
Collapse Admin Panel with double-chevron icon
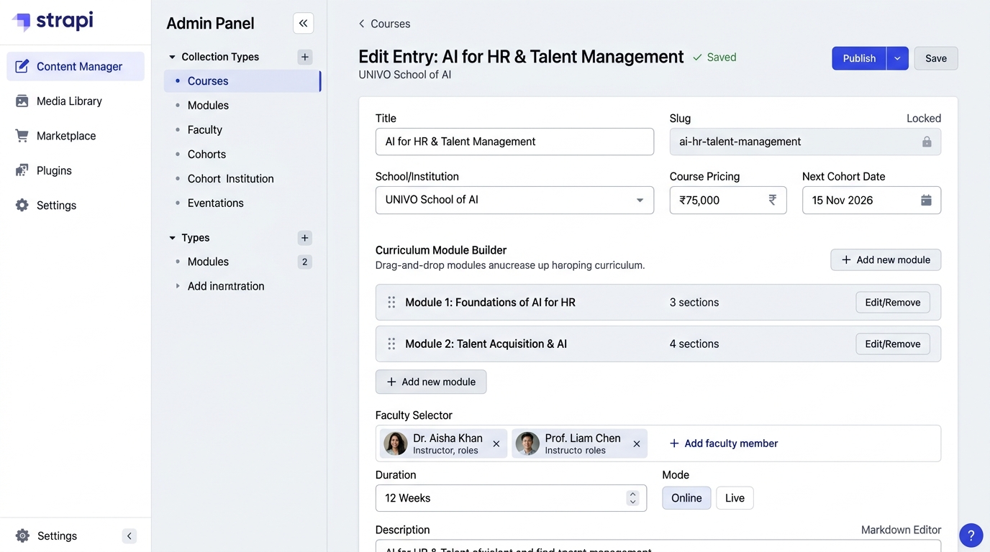point(304,23)
